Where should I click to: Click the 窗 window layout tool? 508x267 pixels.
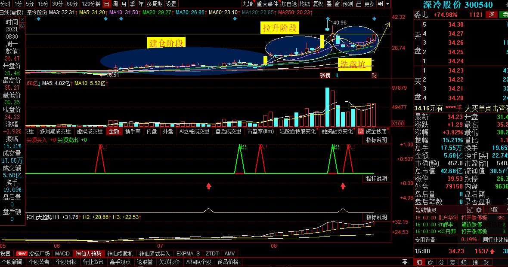click(337, 4)
